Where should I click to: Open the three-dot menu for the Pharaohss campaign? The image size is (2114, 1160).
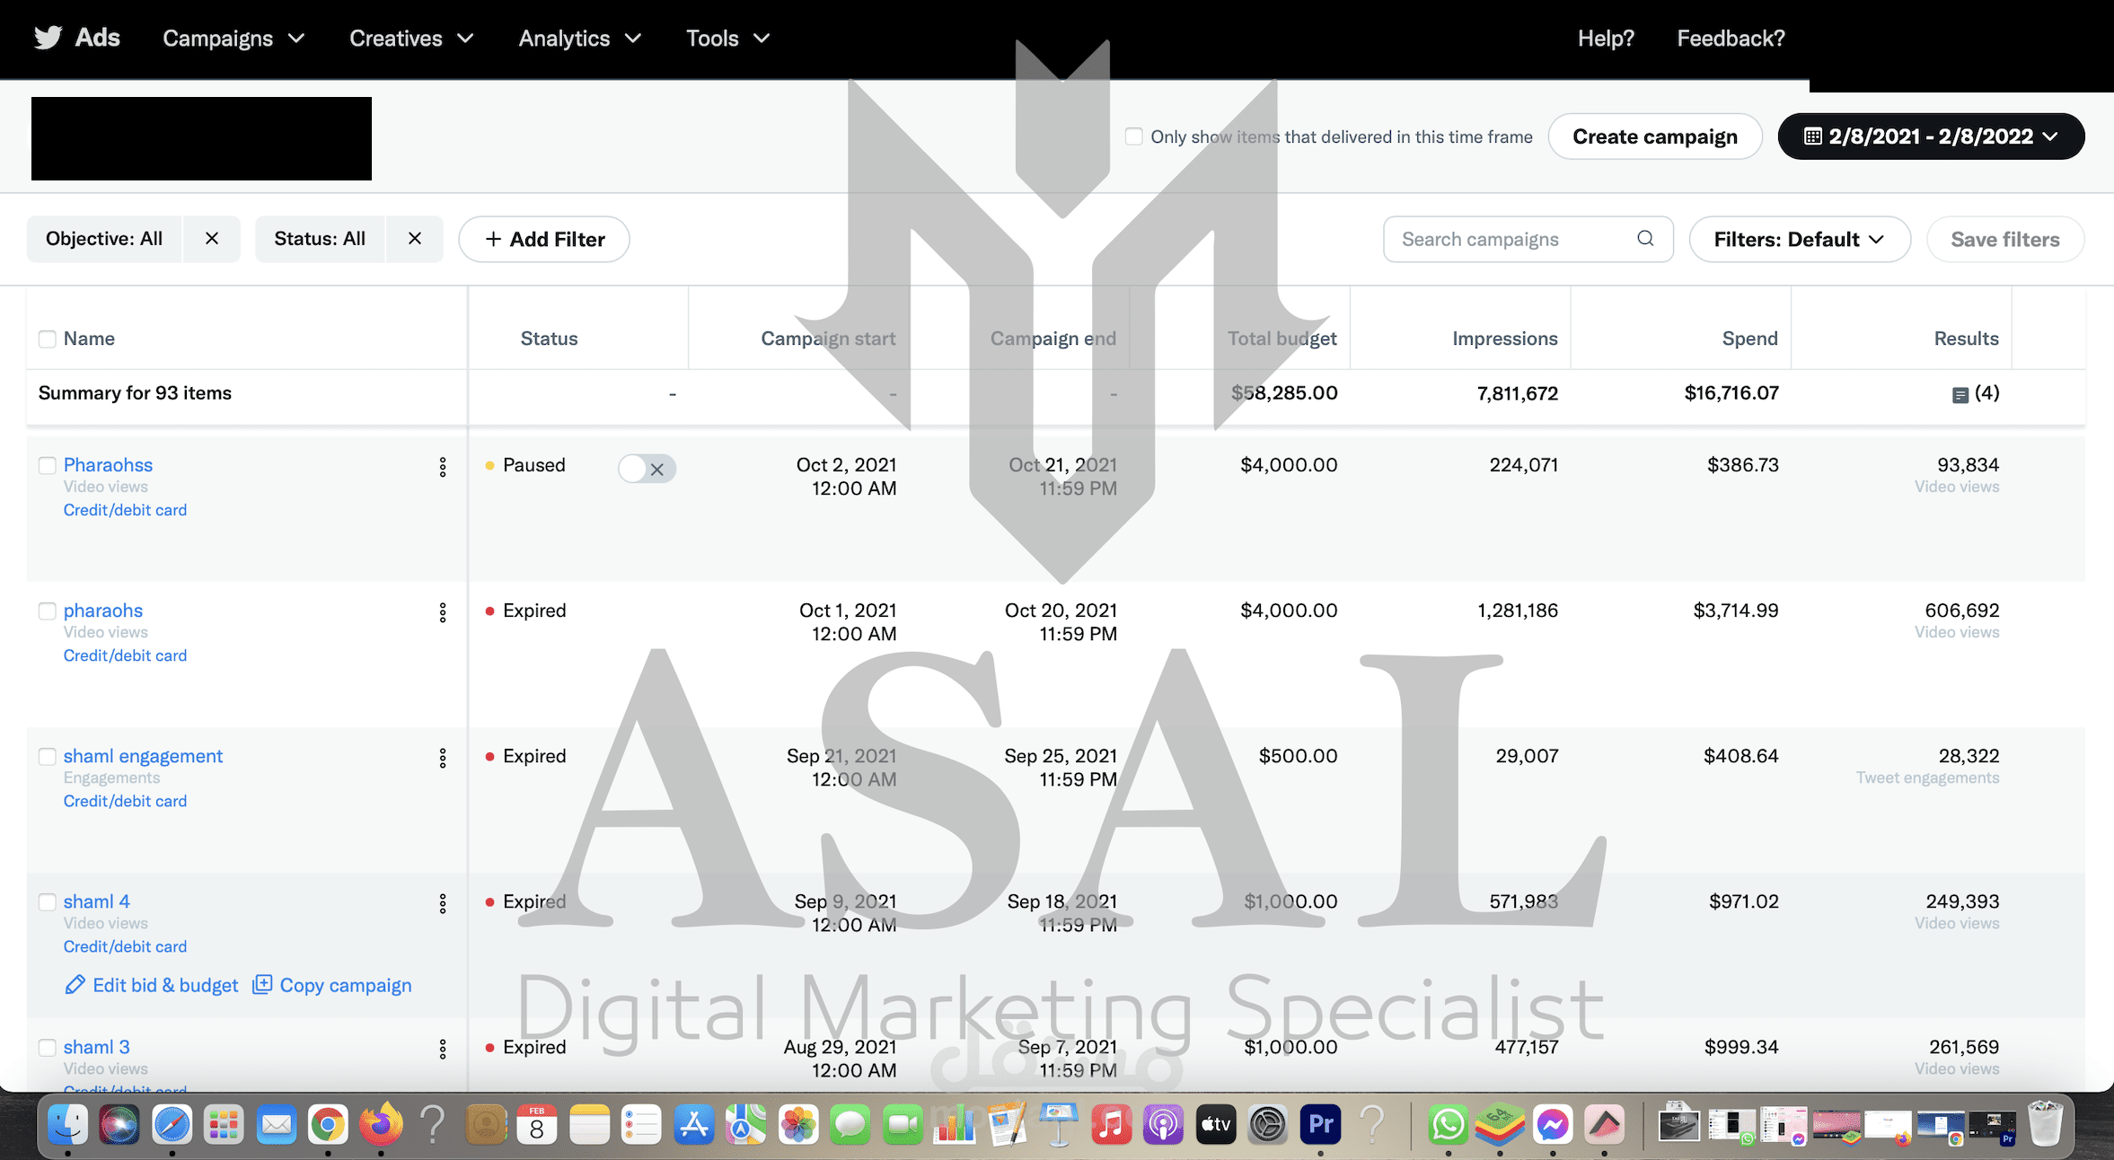coord(443,467)
